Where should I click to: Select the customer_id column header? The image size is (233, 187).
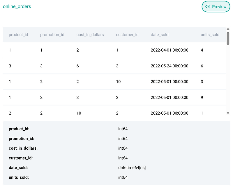[127, 34]
